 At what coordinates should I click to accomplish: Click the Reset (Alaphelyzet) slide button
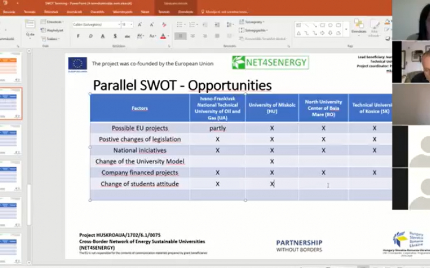(52, 30)
